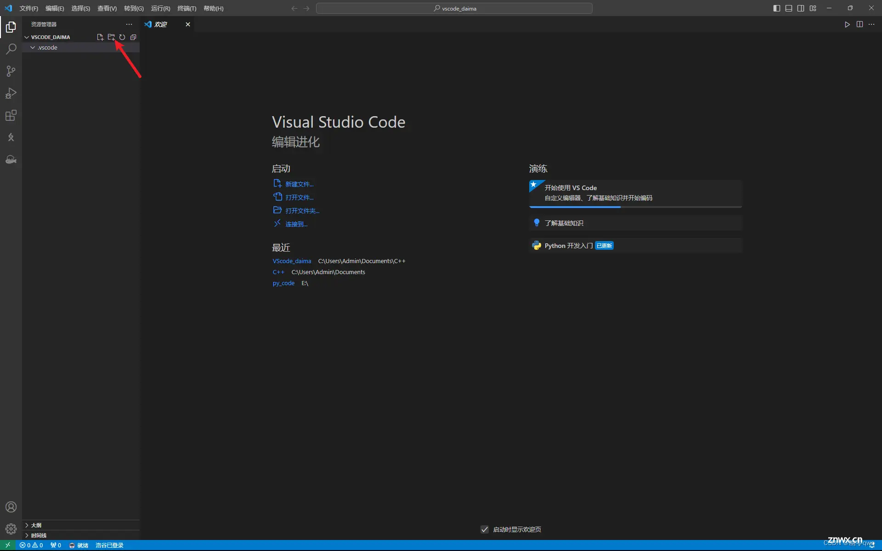Go forward in navigation history

click(306, 8)
